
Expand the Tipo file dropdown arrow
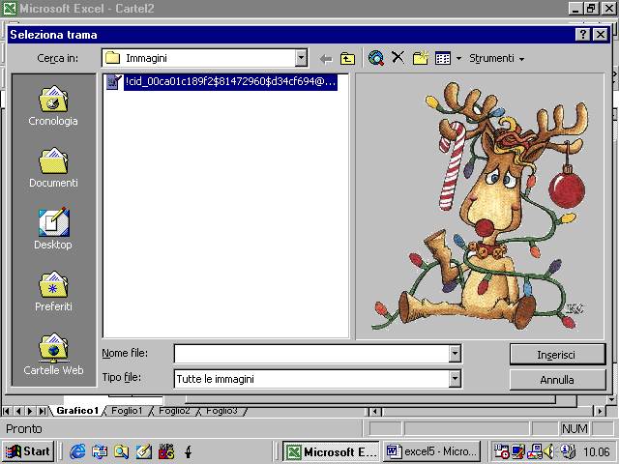455,379
